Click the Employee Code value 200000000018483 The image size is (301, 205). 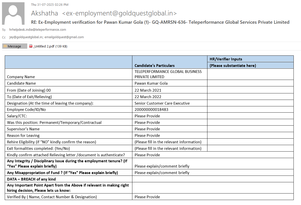[151, 110]
